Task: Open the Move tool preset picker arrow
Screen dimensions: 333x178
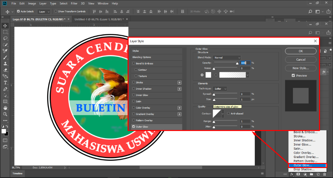Action: coord(12,12)
